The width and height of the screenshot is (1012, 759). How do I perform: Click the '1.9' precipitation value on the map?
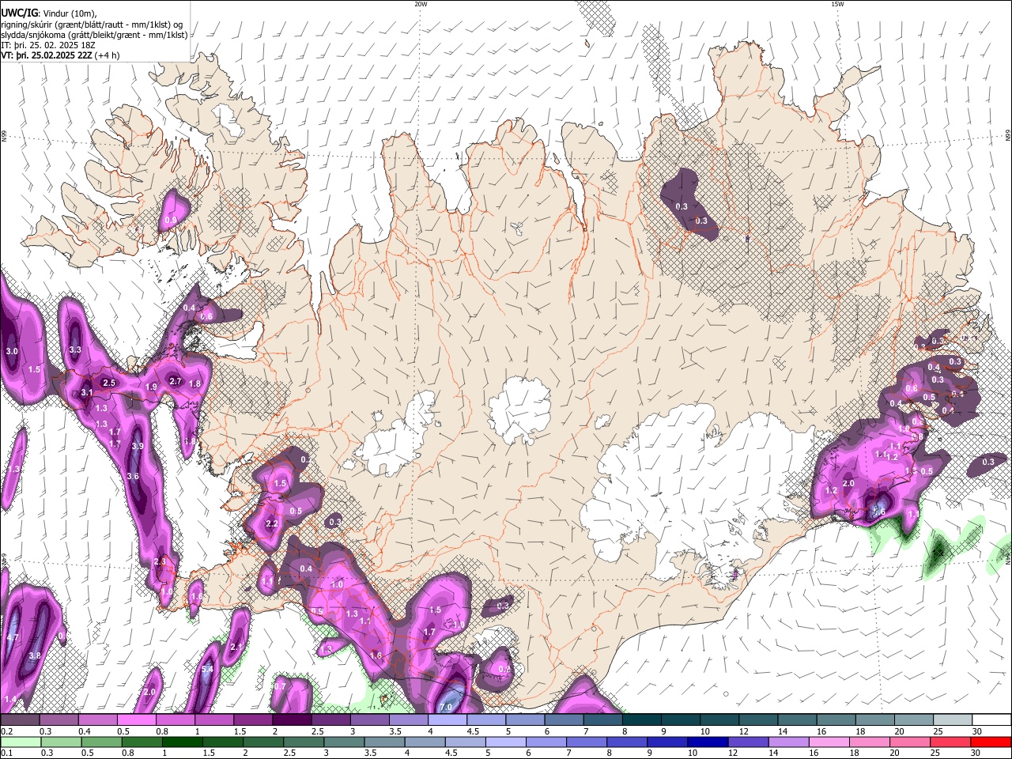pyautogui.click(x=152, y=387)
